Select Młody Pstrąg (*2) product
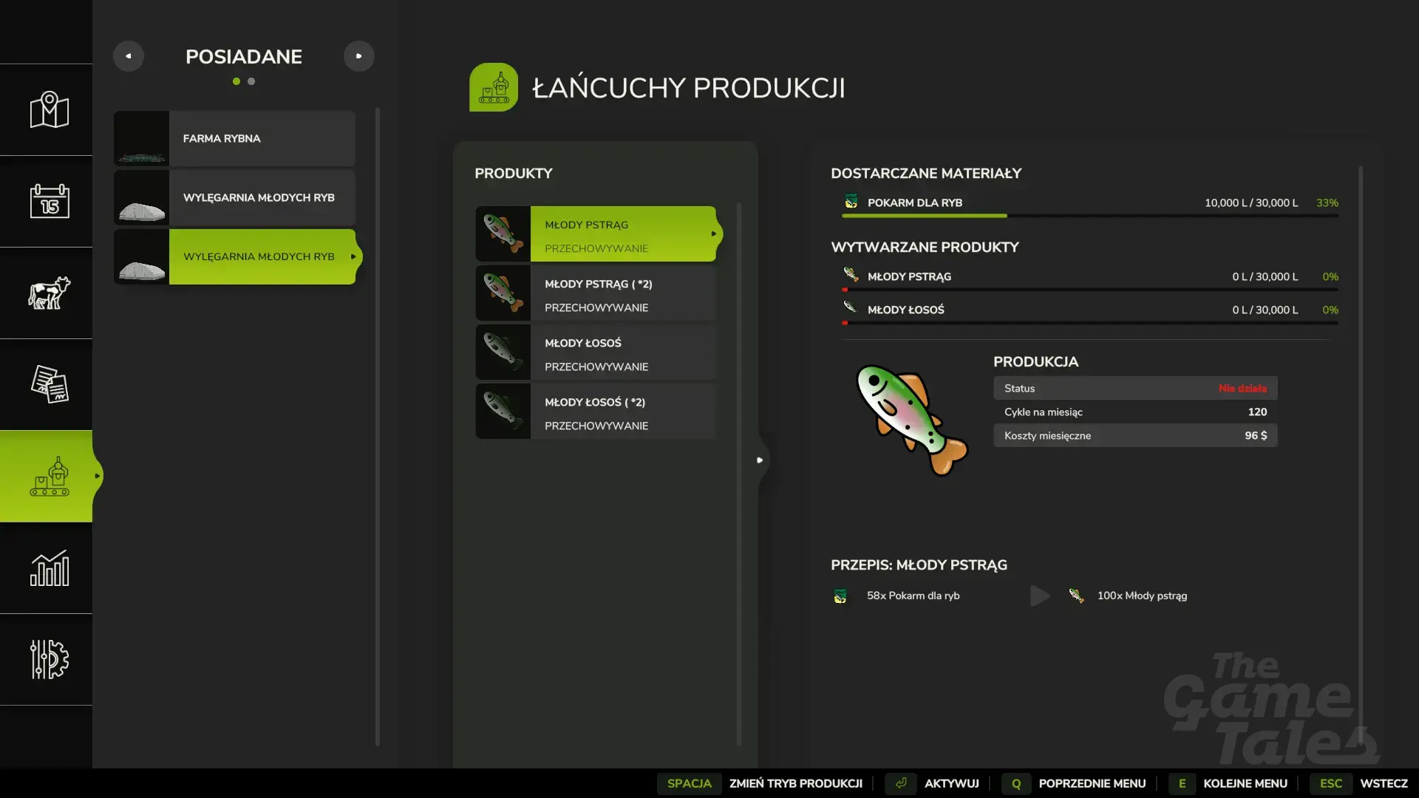The height and width of the screenshot is (798, 1419). pyautogui.click(x=596, y=293)
